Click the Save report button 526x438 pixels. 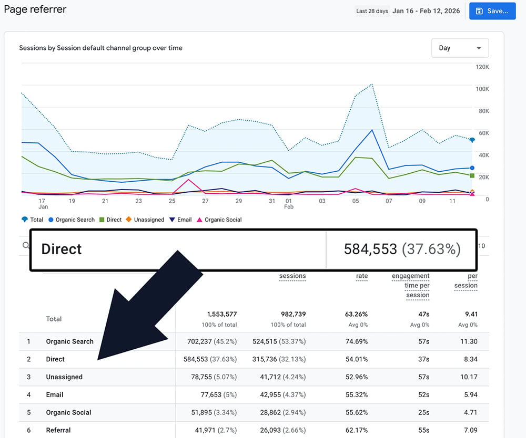[492, 11]
